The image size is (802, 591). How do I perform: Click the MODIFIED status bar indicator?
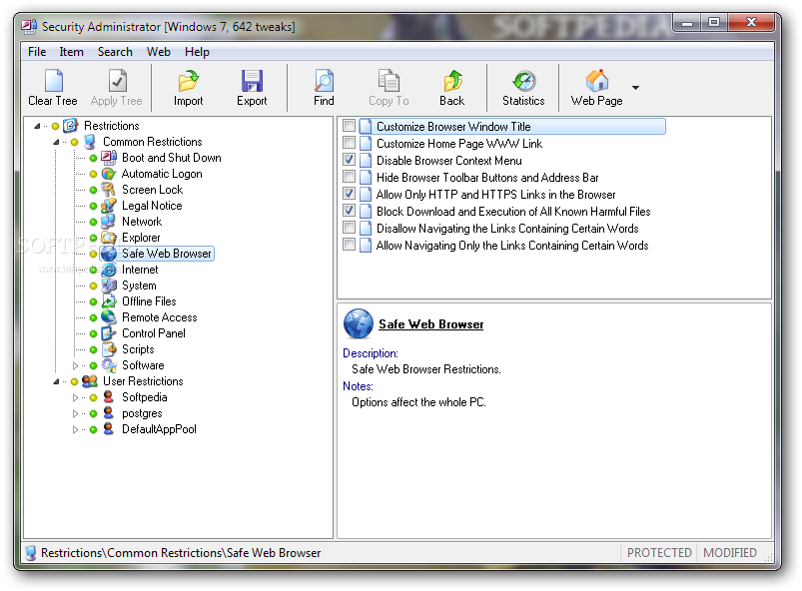coord(730,553)
